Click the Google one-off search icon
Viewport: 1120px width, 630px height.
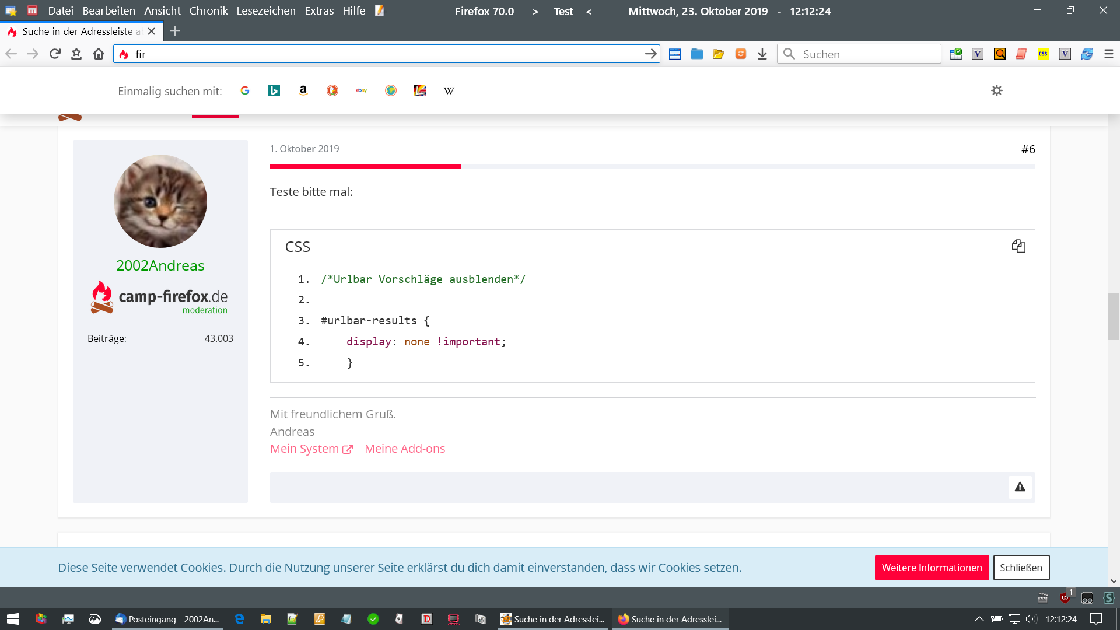coord(245,90)
